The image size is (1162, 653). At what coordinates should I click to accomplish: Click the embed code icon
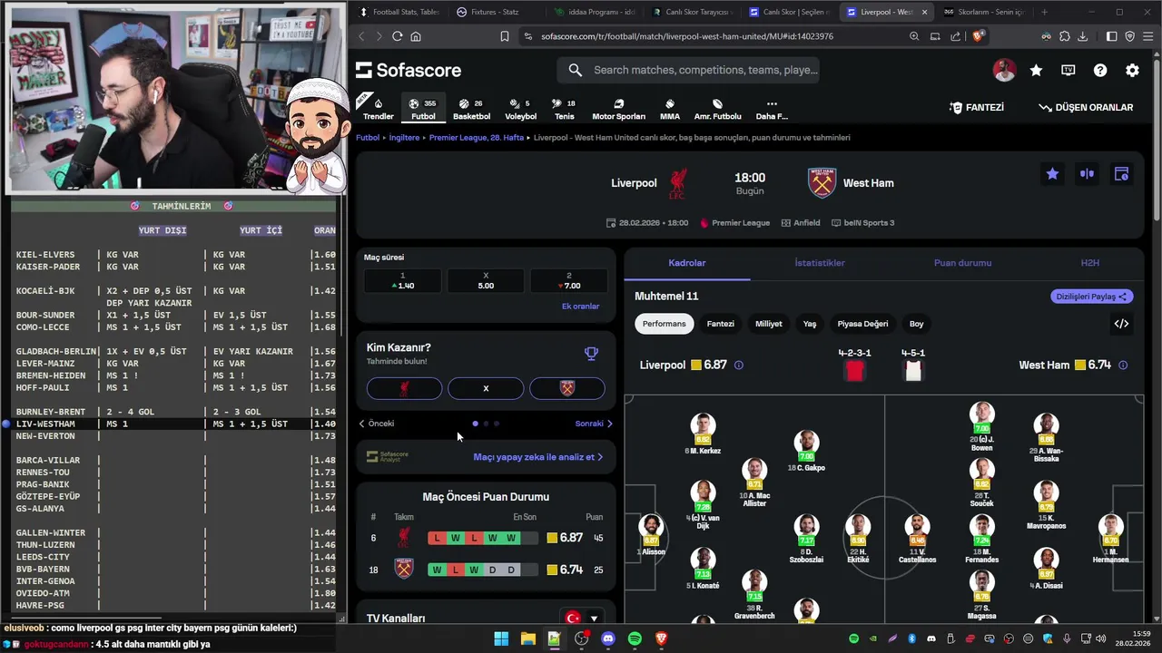pyautogui.click(x=1121, y=324)
